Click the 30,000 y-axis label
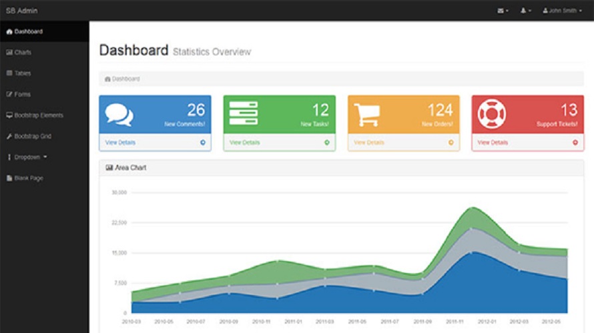The width and height of the screenshot is (594, 333). point(119,192)
